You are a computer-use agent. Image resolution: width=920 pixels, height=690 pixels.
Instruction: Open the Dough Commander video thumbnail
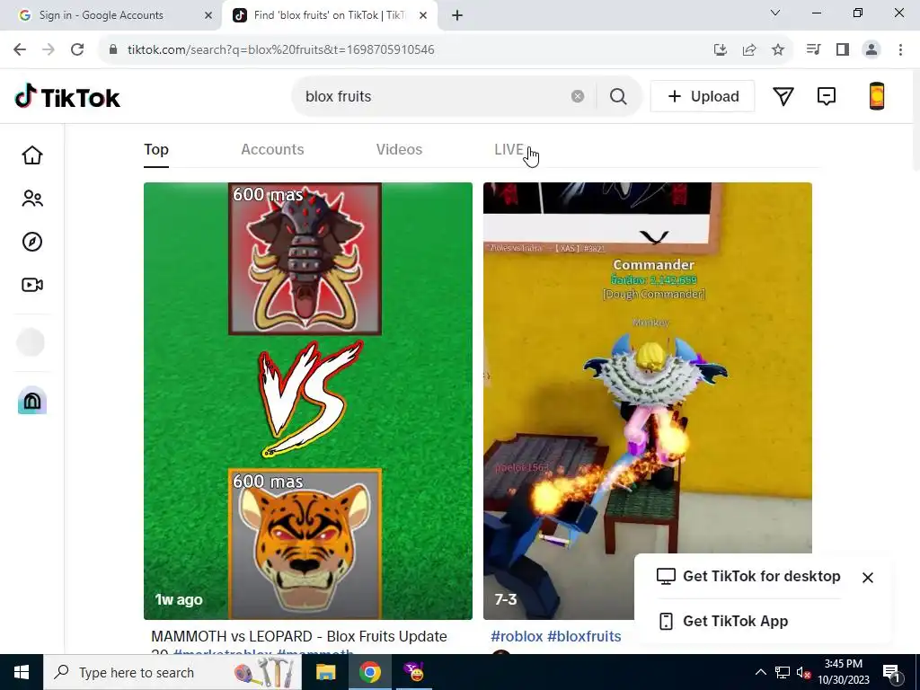(x=648, y=401)
